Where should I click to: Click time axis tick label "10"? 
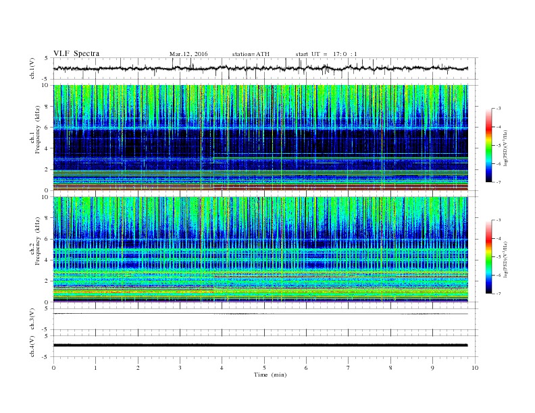[475, 368]
